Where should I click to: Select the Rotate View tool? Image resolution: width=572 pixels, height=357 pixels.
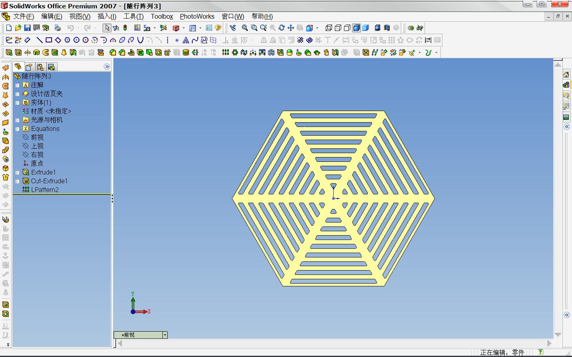pos(282,28)
